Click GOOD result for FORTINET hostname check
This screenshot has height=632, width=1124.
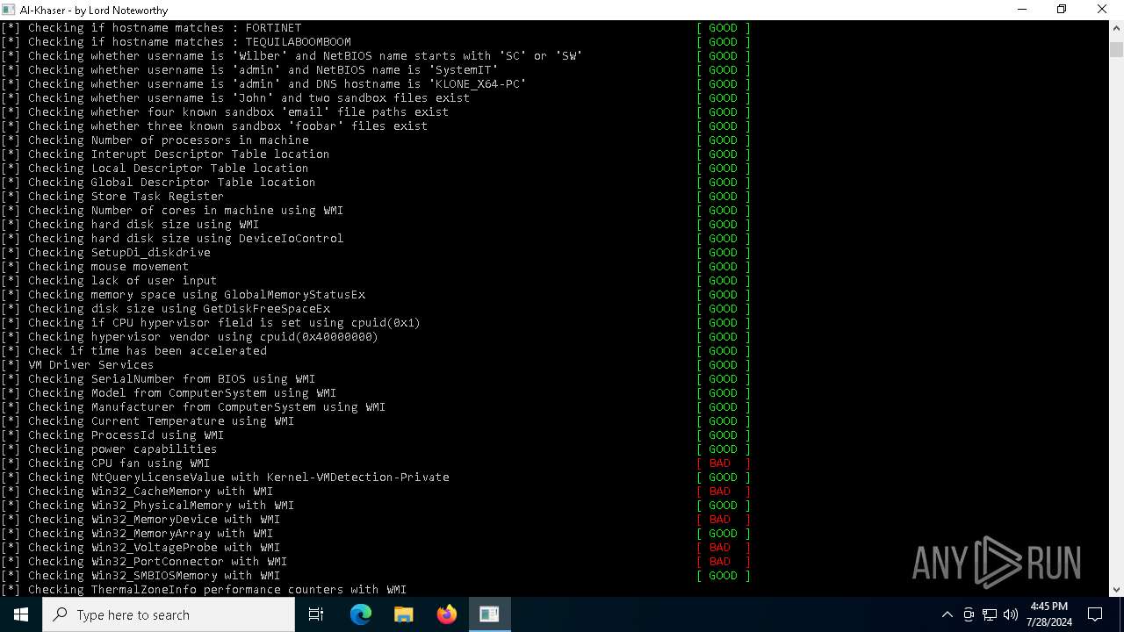(x=724, y=28)
